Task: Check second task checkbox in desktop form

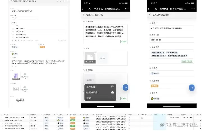Action: (13, 31)
